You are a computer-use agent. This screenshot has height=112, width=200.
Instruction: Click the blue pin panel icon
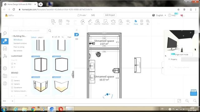(77, 35)
